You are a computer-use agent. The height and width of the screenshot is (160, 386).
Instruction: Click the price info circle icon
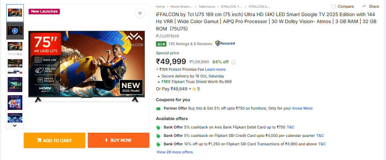tap(234, 62)
